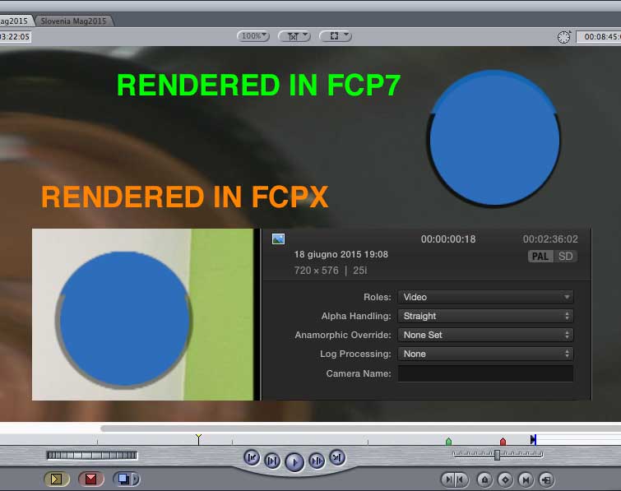Start playback with the center Play button
Image resolution: width=621 pixels, height=491 pixels.
[294, 462]
